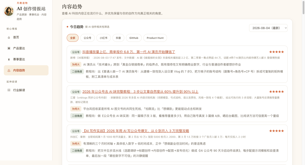This screenshot has height=165, width=305.
Task: Click 为何火 badge starting AI 演员从「技术噱头」
Action: (76, 65)
